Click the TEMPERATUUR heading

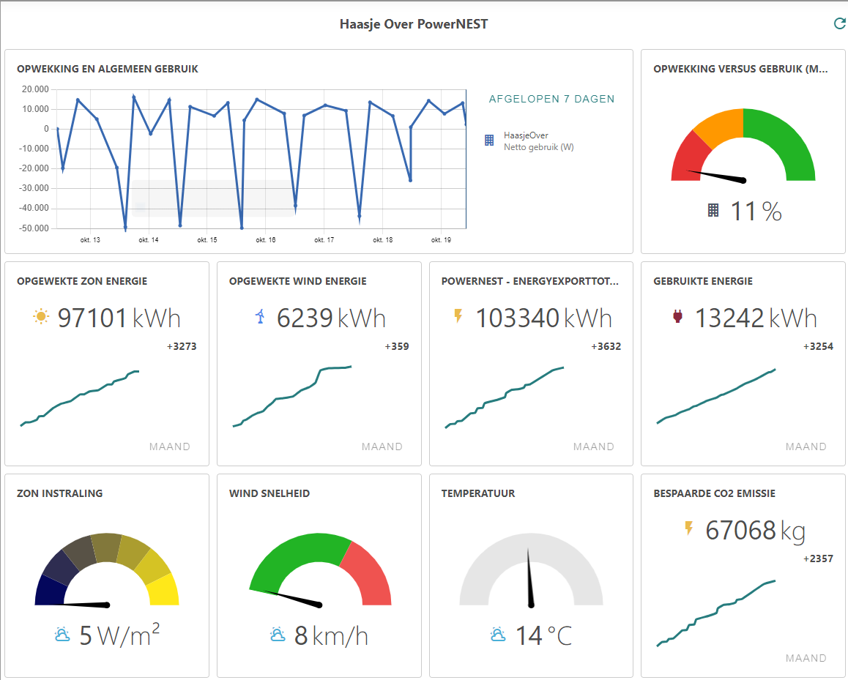[x=478, y=493]
